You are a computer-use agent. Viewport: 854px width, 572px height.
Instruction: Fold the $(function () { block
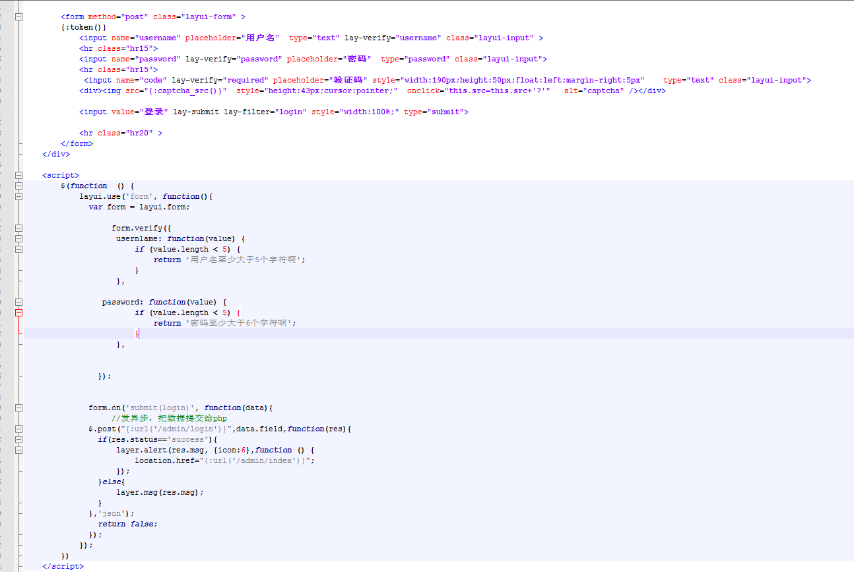click(x=18, y=186)
